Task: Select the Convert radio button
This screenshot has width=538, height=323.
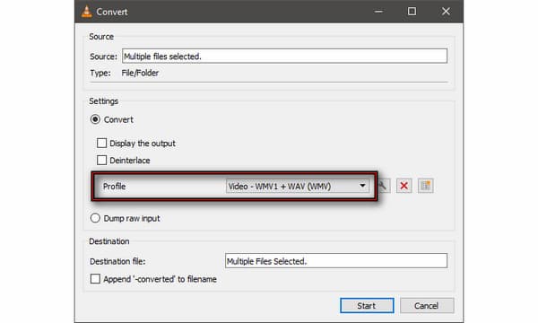Action: tap(95, 119)
